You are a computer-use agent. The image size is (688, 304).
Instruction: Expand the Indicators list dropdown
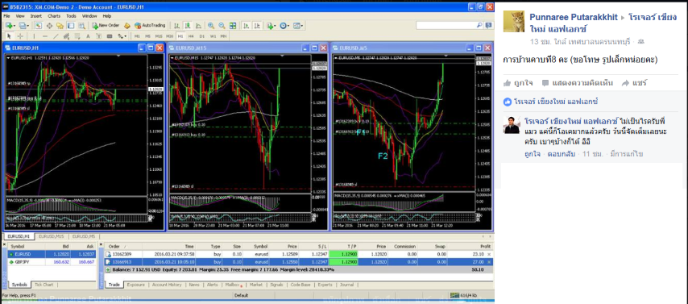pos(271,26)
